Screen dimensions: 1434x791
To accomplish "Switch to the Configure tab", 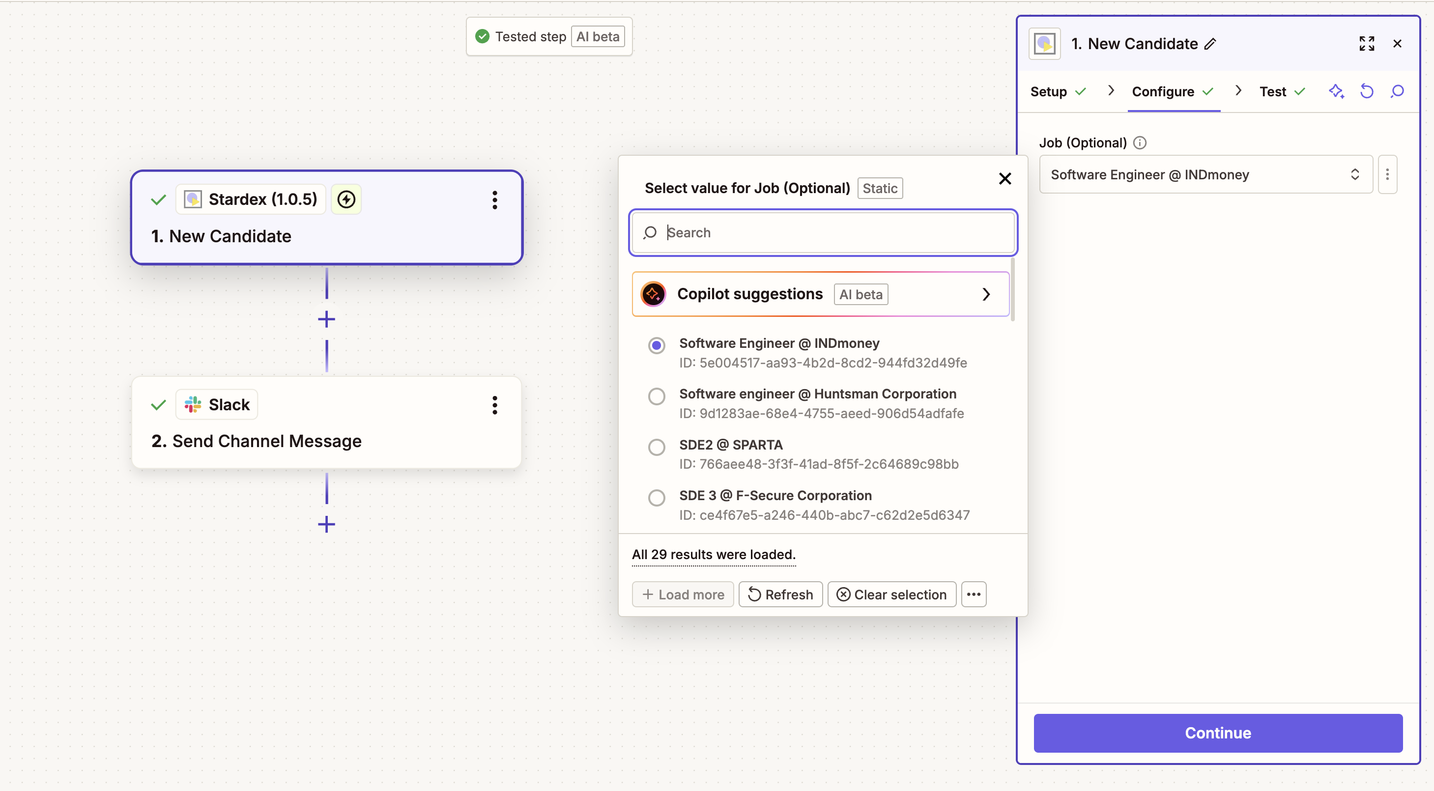I will (x=1173, y=92).
